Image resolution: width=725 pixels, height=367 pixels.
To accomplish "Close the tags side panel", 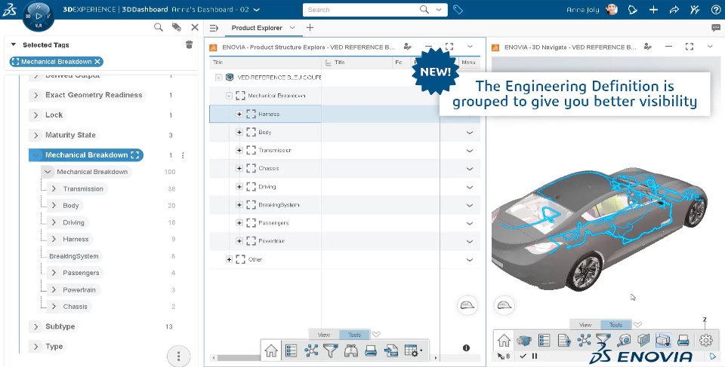I will coord(195,27).
